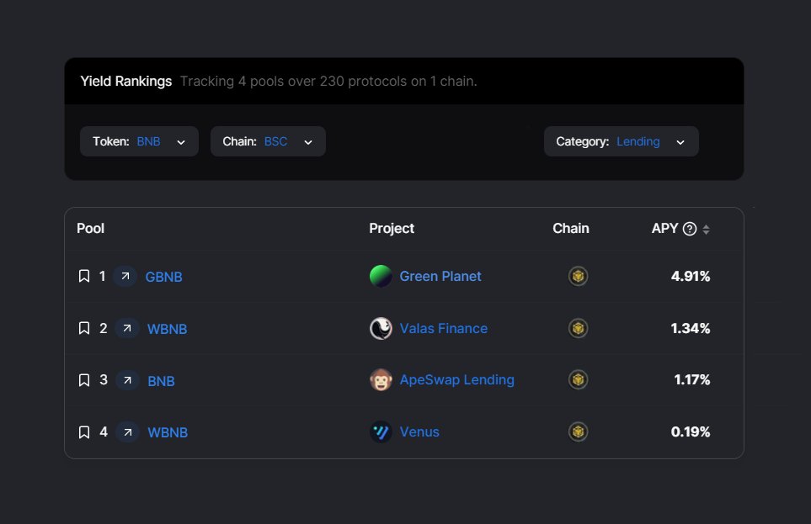Open the WBNB pool link from Venus

(168, 432)
